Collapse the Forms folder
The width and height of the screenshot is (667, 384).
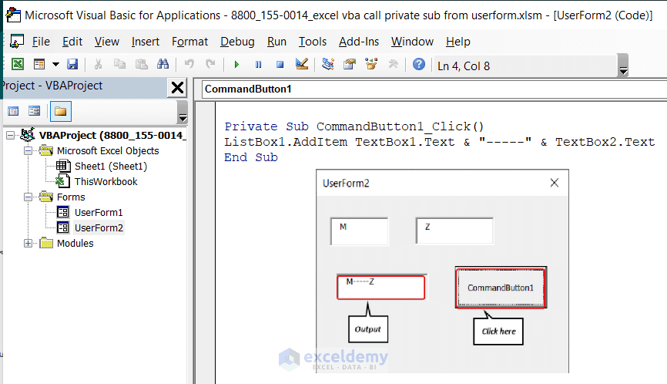click(x=28, y=197)
